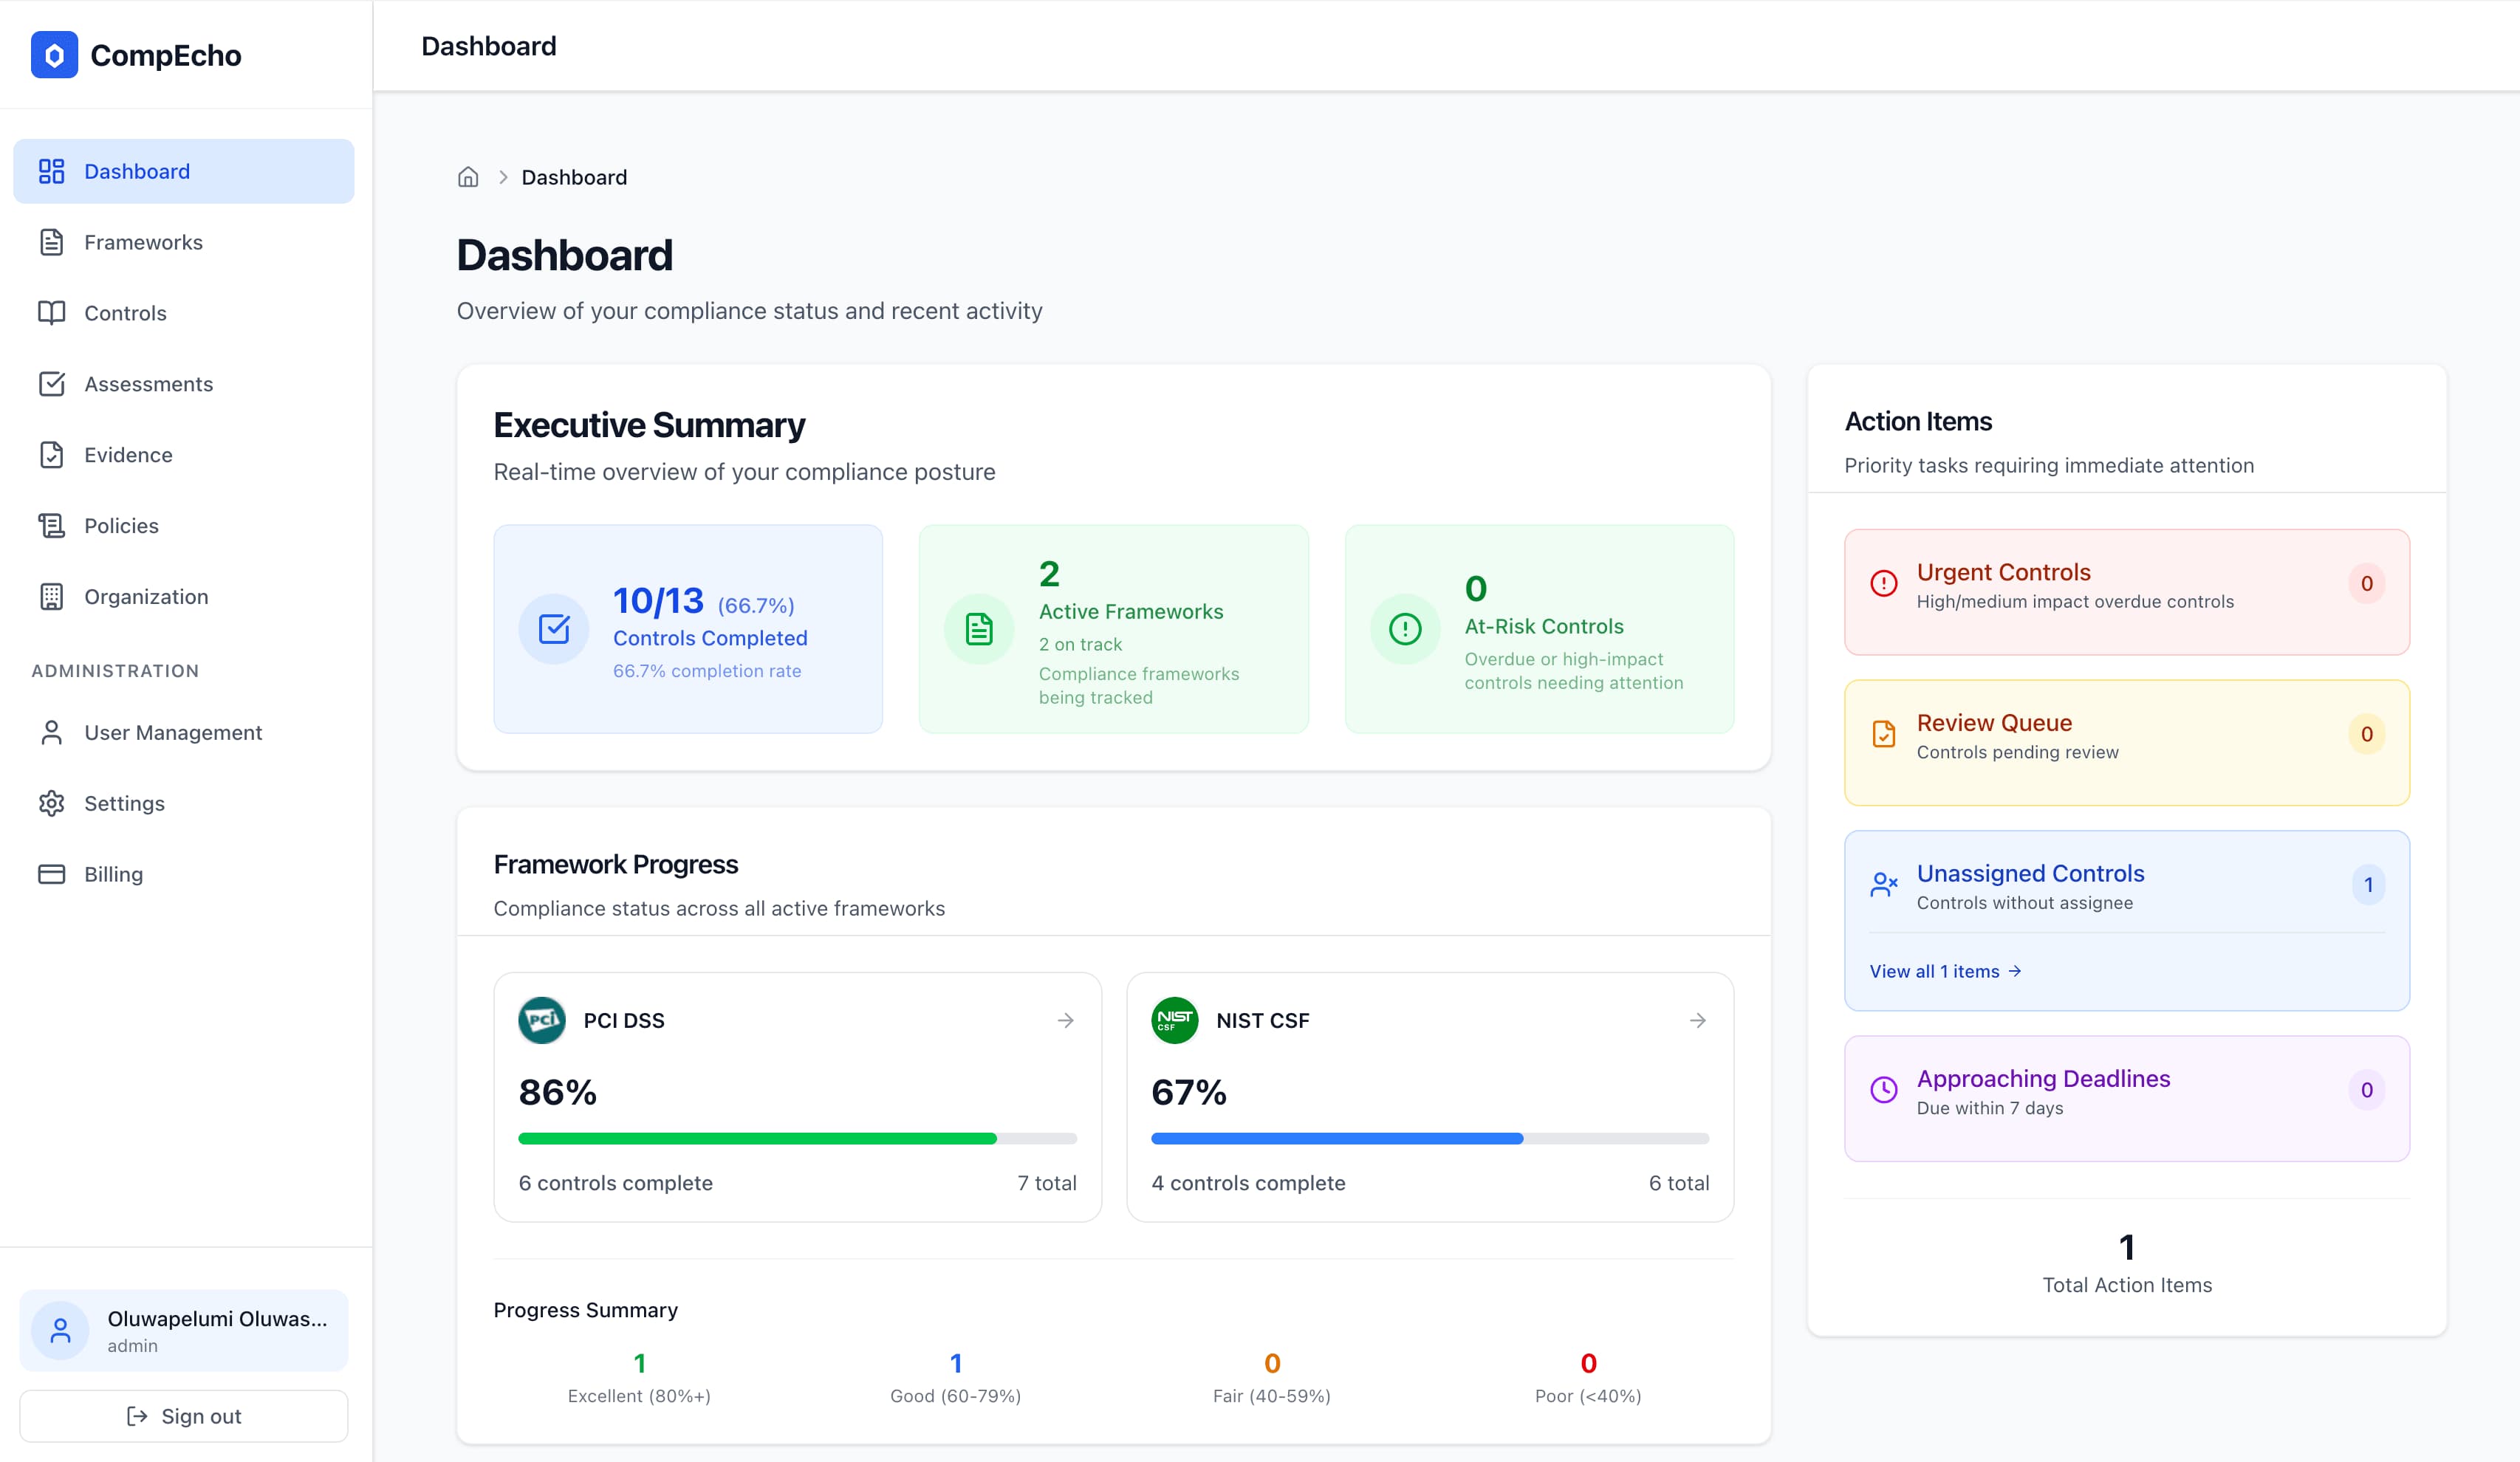The width and height of the screenshot is (2520, 1462).
Task: Select the PCI DSS framework logo
Action: click(x=542, y=1020)
